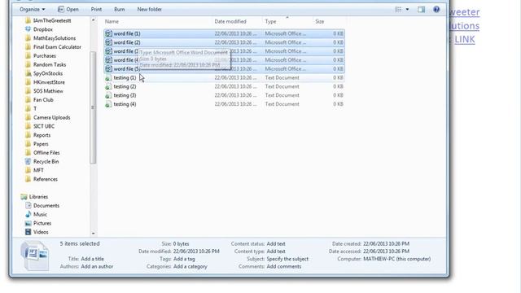Open the Recycle Bin in sidebar
The height and width of the screenshot is (293, 521).
[x=46, y=161]
